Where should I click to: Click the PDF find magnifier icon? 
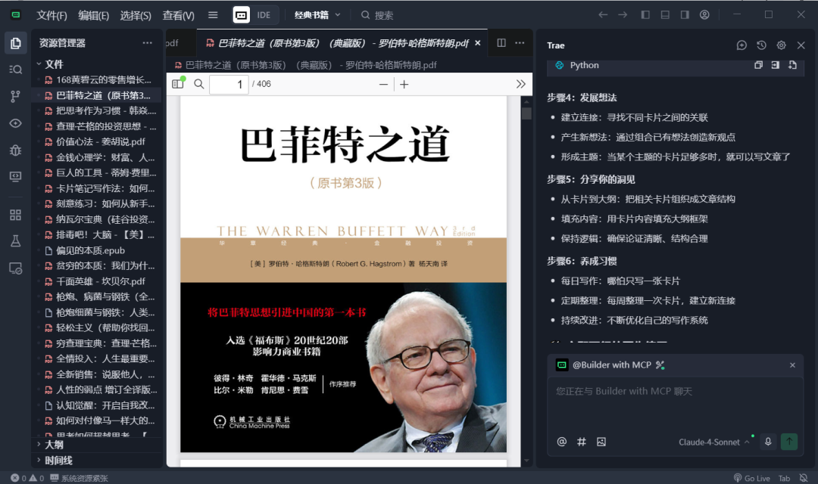[x=198, y=84]
